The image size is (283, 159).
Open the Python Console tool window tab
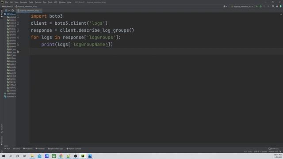[x=74, y=149]
